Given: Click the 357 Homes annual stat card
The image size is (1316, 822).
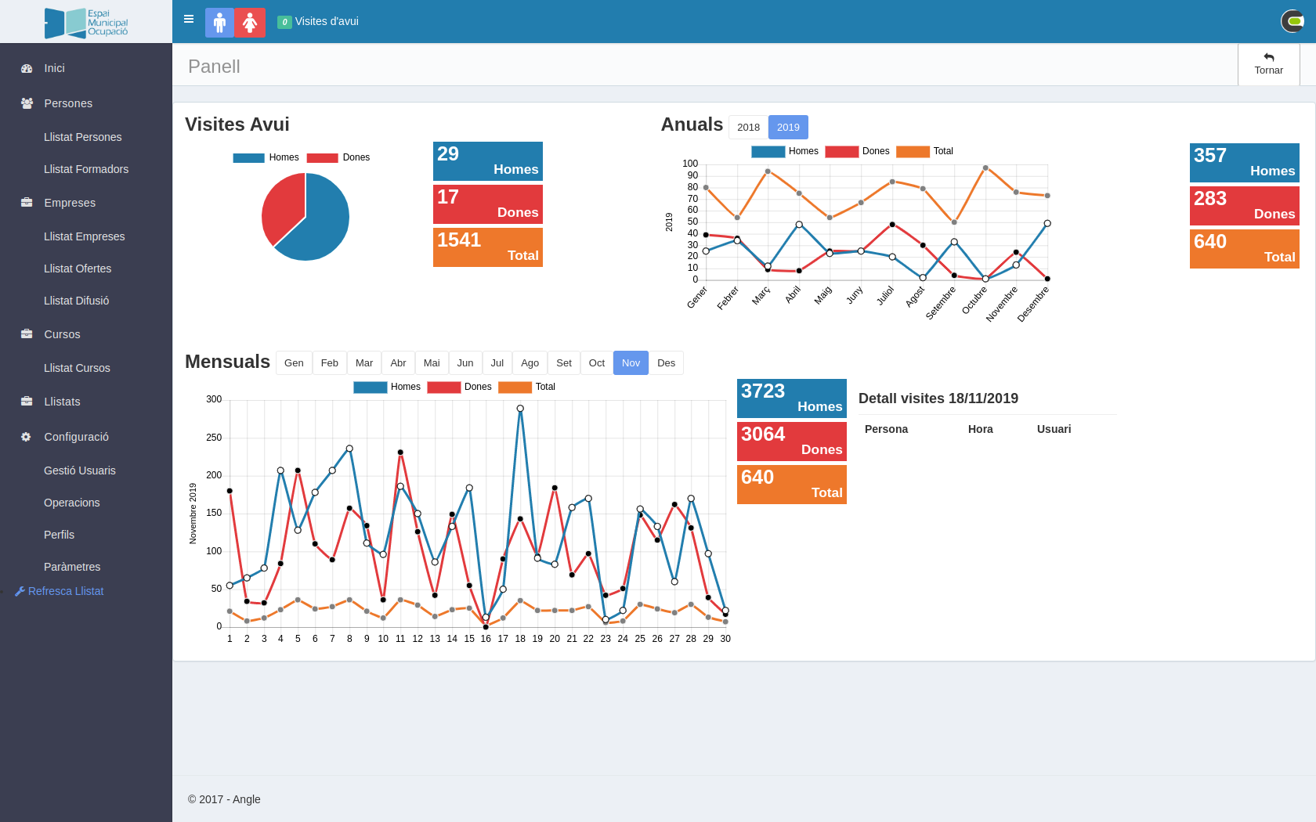Looking at the screenshot, I should [1245, 163].
